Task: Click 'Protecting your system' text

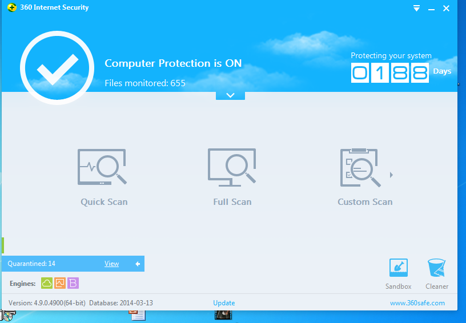Action: (391, 55)
